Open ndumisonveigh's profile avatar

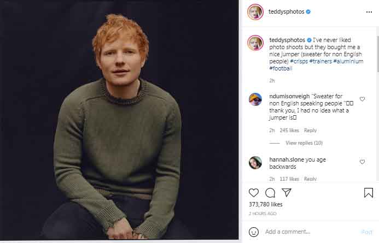255,99
